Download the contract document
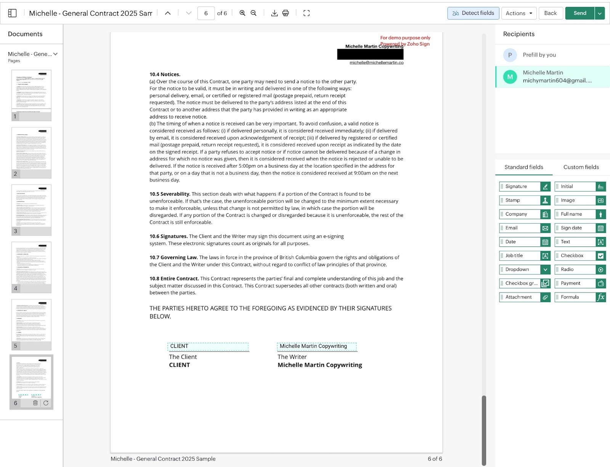This screenshot has width=610, height=467. tap(274, 13)
